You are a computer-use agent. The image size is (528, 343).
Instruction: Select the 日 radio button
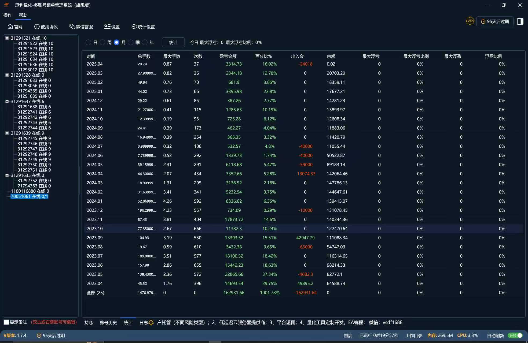(88, 42)
